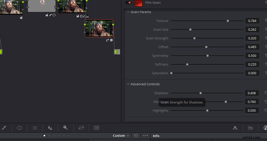Click the "Symmetry" label
Screen dimensions: 267x141
coord(160,56)
